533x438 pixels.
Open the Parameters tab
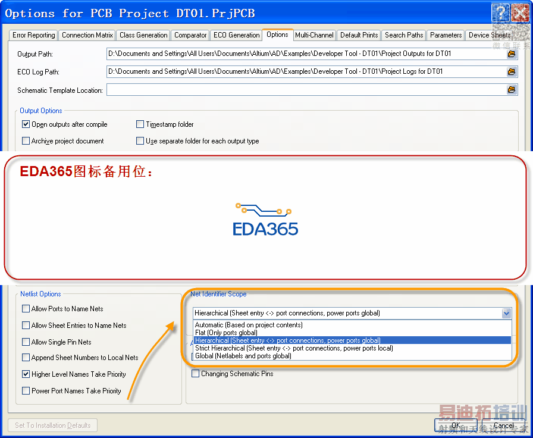(x=446, y=35)
